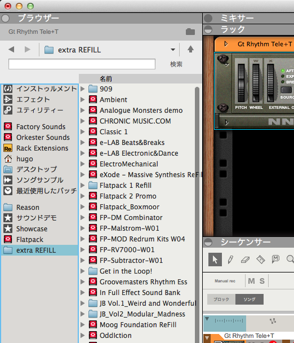
Task: Click the PITCH bend wheel
Action: (241, 83)
